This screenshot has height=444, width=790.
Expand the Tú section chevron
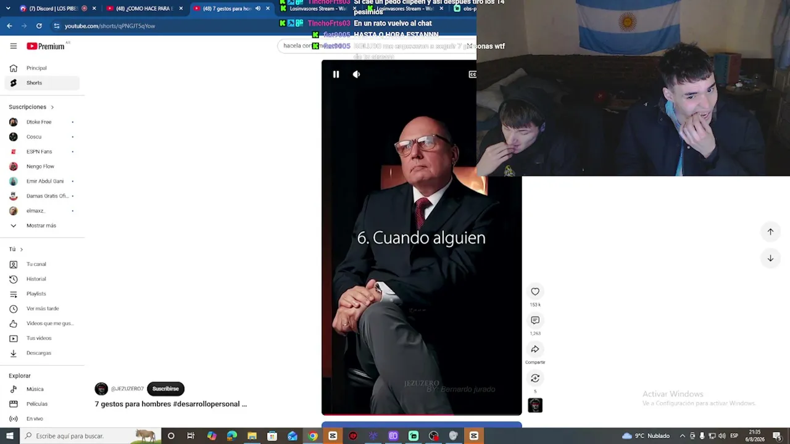(x=21, y=249)
